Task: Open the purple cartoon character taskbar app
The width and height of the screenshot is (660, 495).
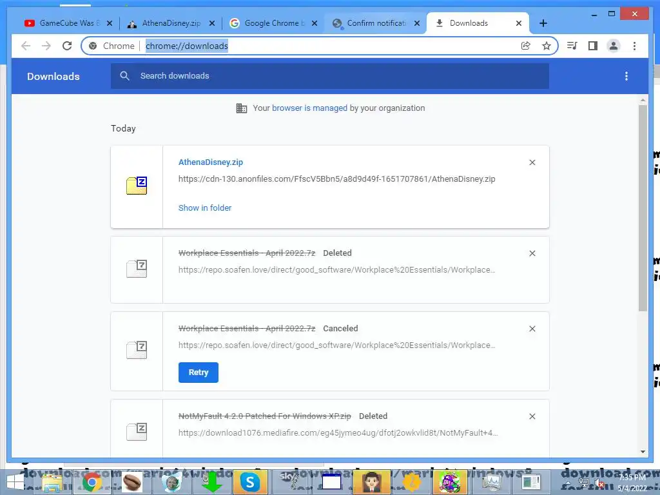Action: (450, 482)
